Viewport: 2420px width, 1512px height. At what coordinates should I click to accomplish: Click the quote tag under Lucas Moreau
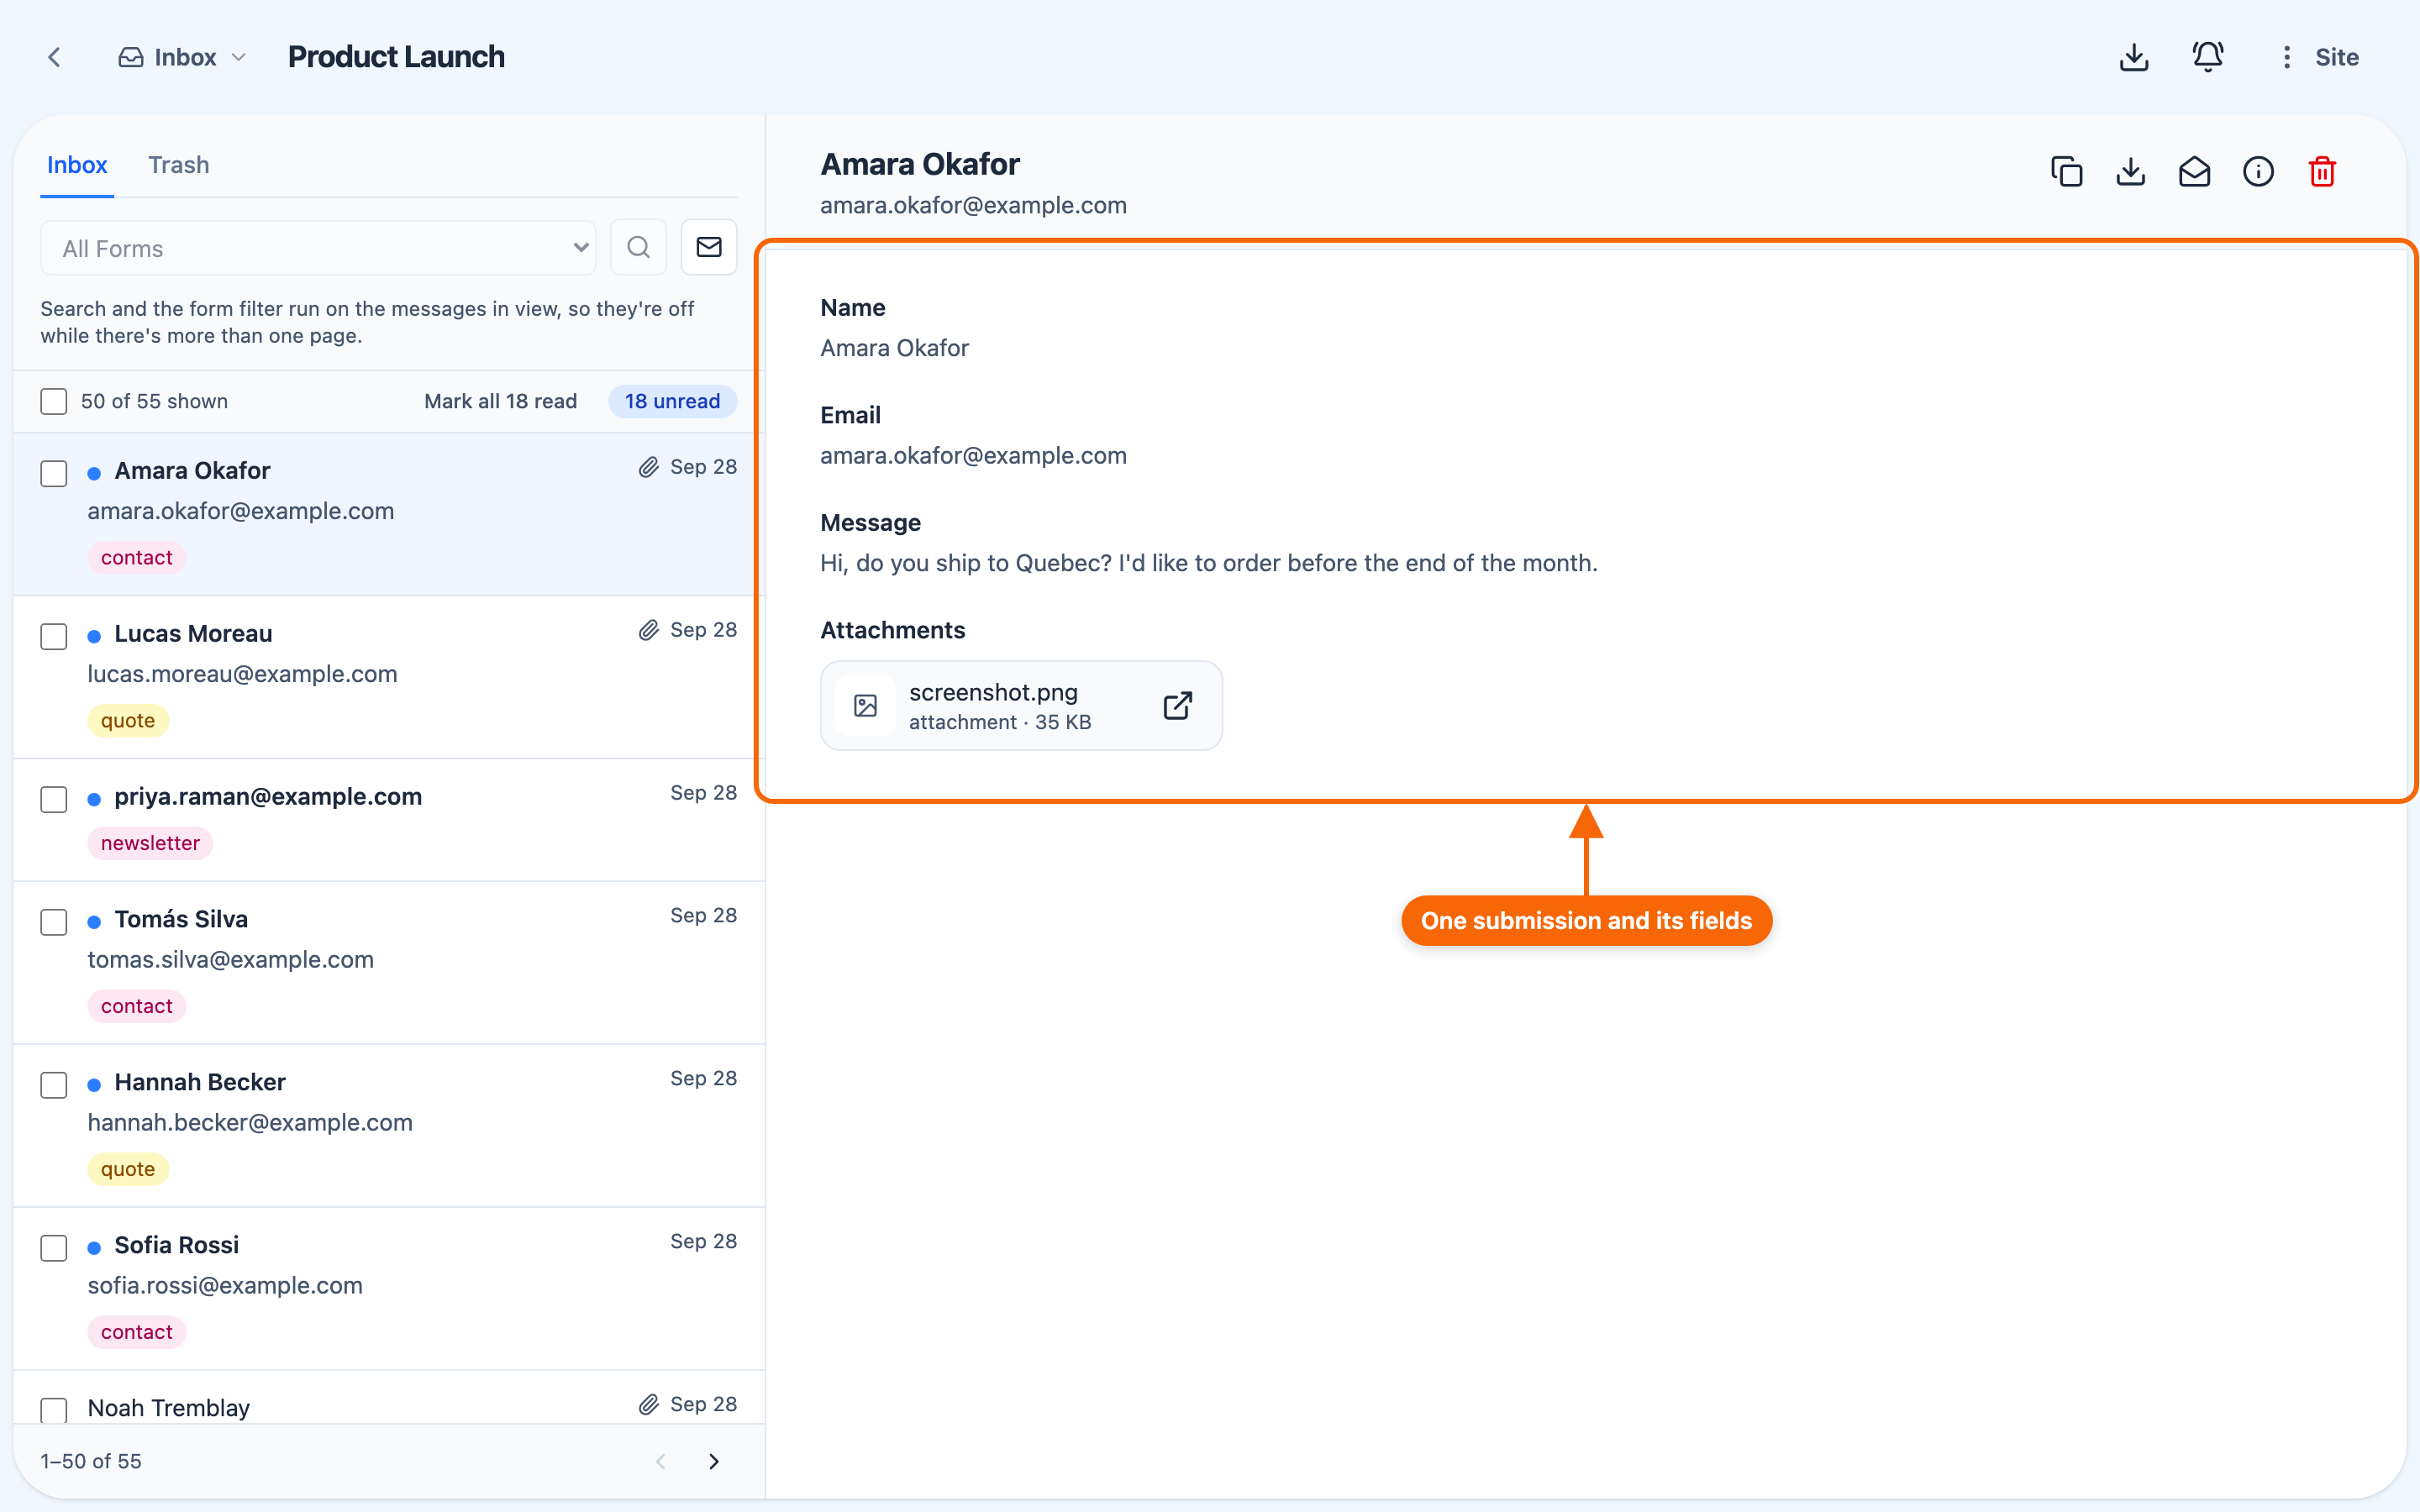[x=128, y=720]
